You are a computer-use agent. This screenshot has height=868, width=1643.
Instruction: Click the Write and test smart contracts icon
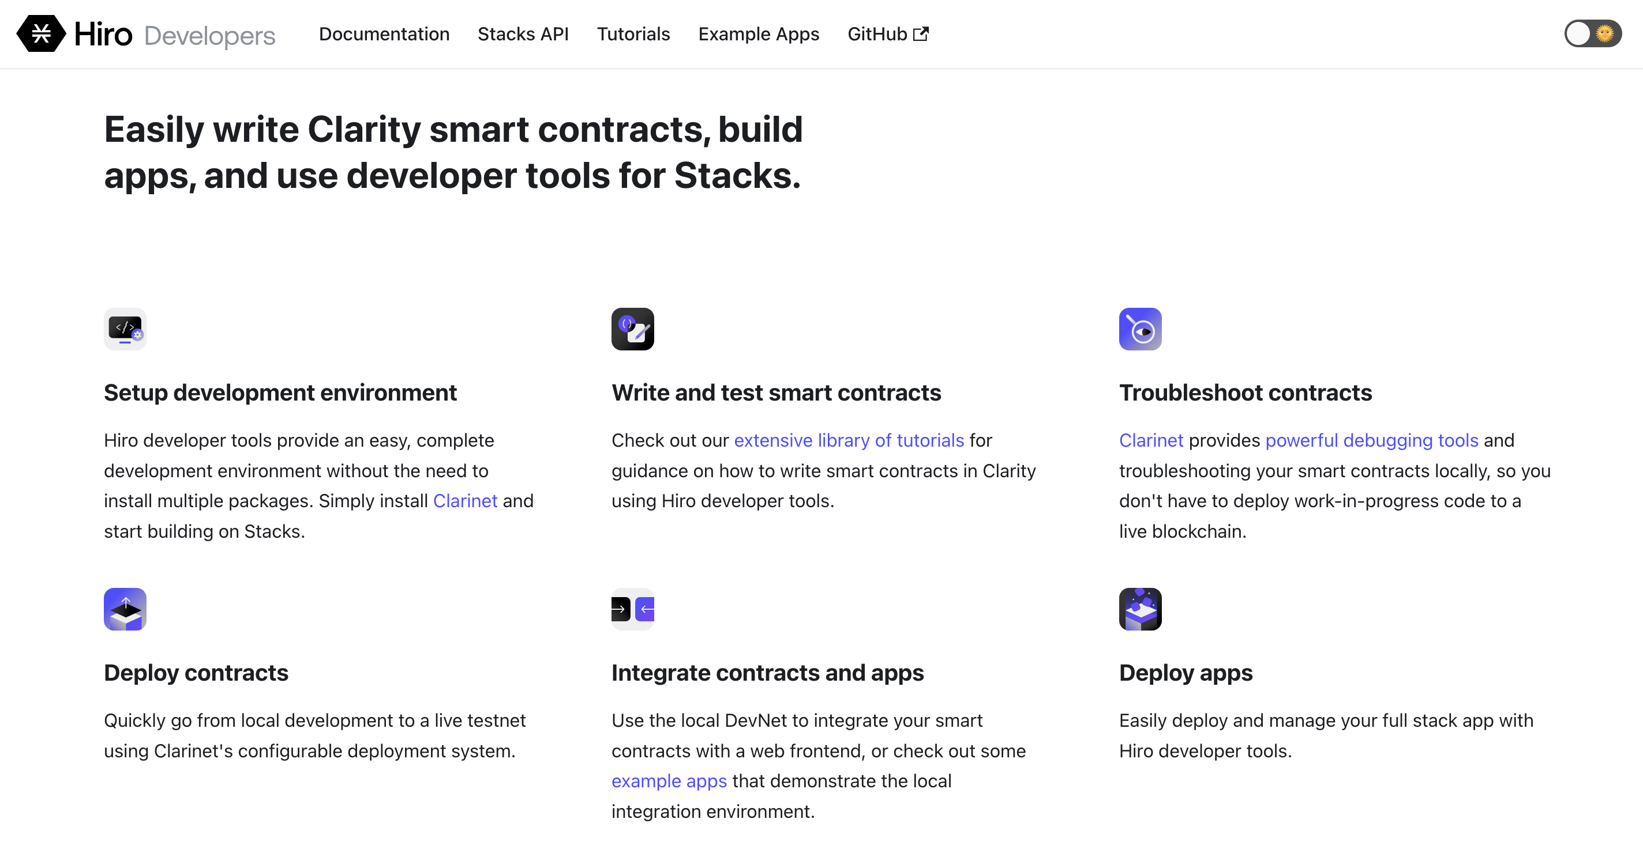pyautogui.click(x=633, y=329)
